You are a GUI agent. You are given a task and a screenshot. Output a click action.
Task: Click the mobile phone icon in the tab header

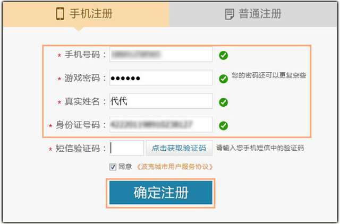(61, 14)
